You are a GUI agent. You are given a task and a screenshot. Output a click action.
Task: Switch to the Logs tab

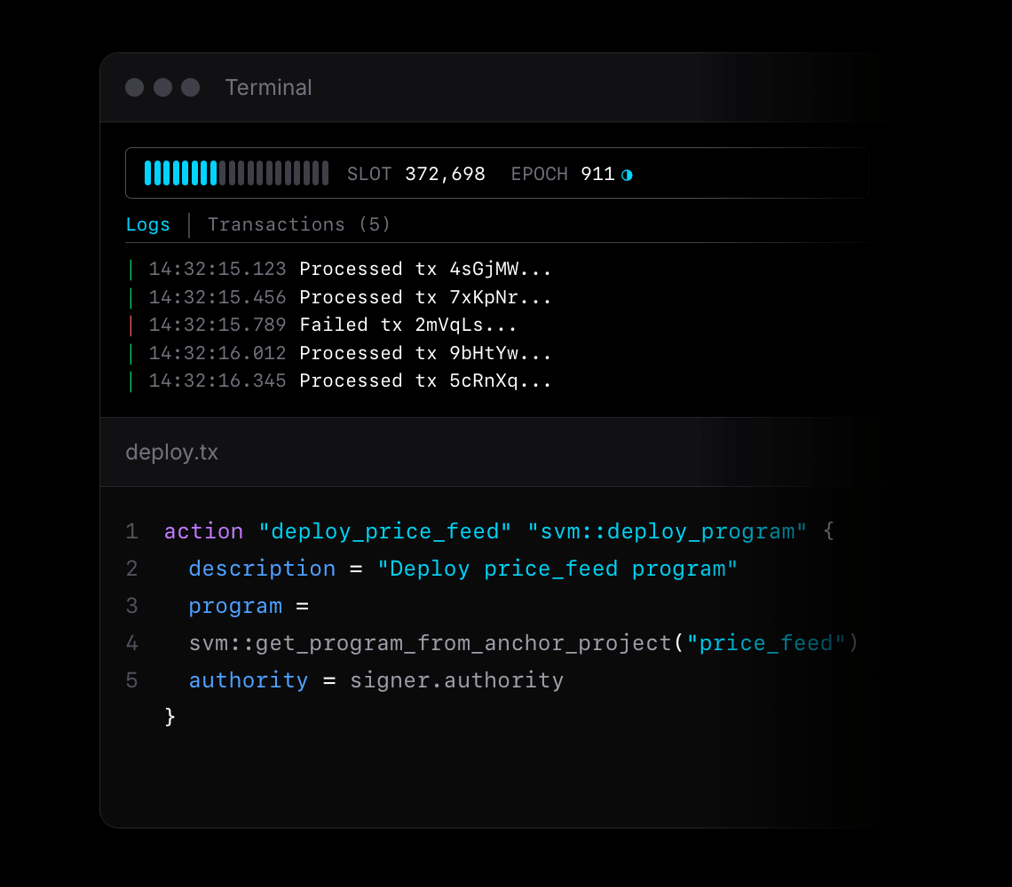pyautogui.click(x=147, y=224)
